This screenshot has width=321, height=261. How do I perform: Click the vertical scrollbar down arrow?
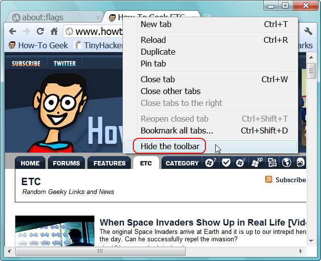pos(311,241)
